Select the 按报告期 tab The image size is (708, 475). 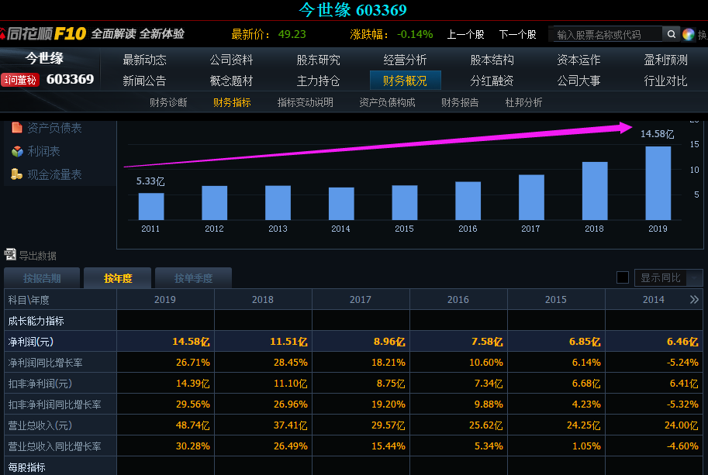pyautogui.click(x=42, y=278)
